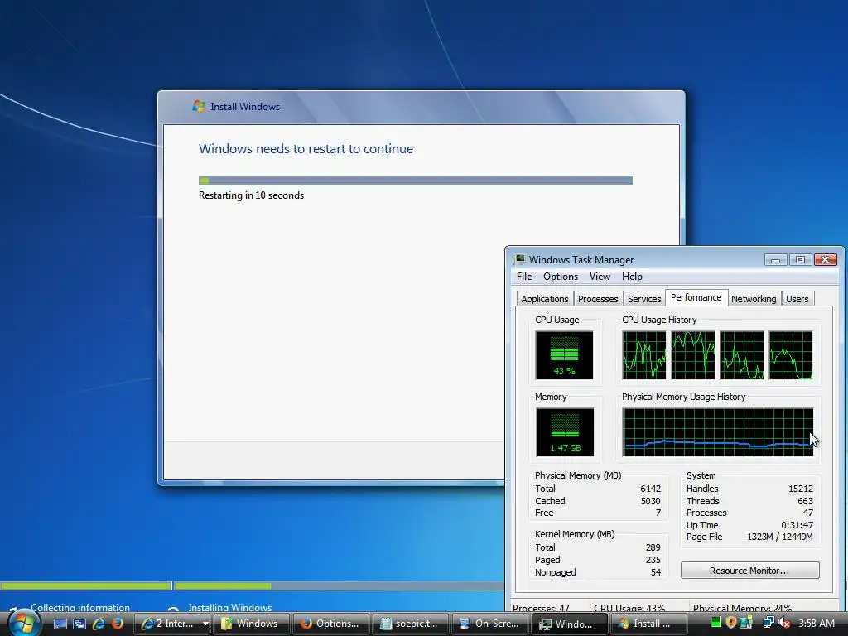Image resolution: width=848 pixels, height=636 pixels.
Task: Click the Kernel Memory Paged value 235
Action: tap(653, 560)
